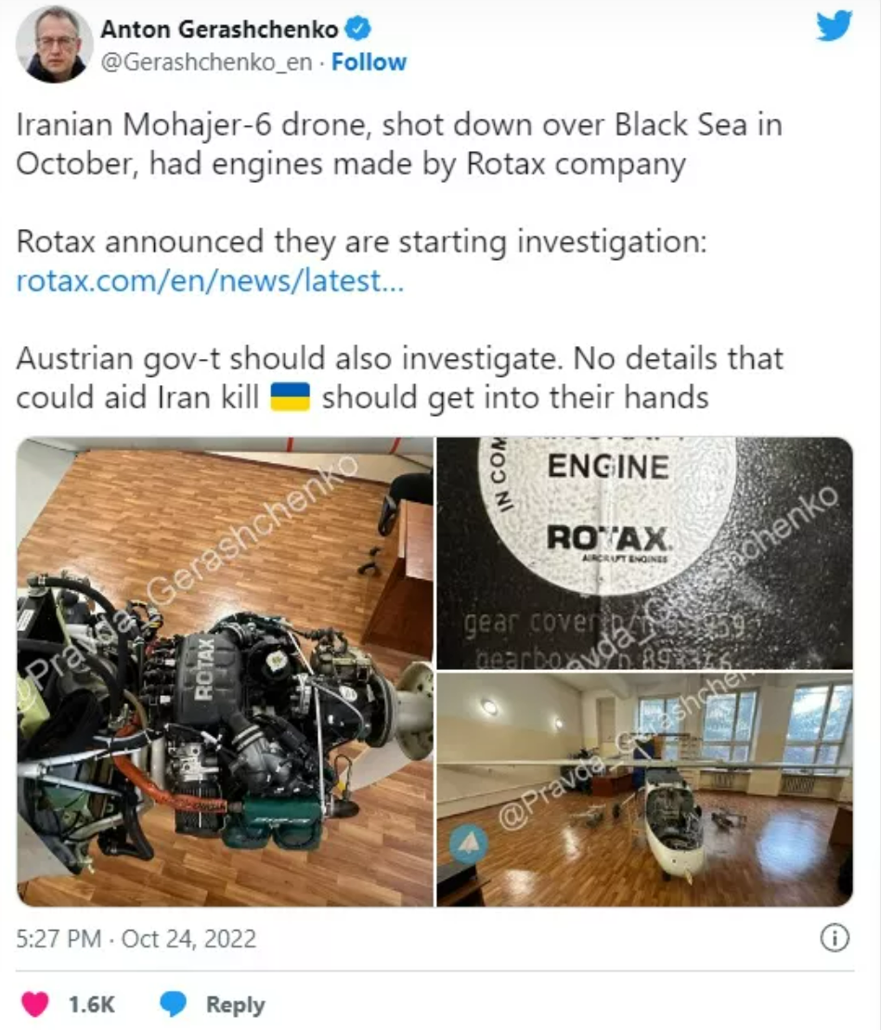Open the tweet info circle icon

[835, 938]
